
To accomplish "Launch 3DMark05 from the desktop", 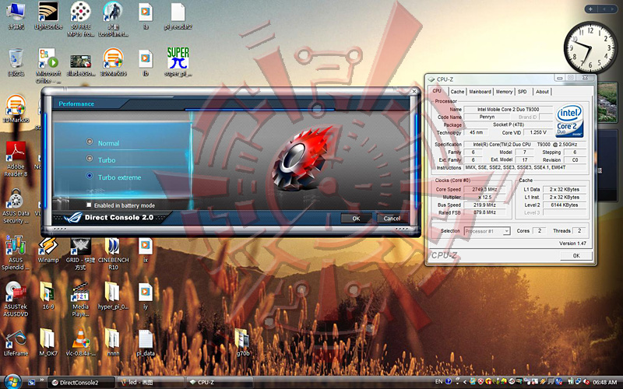I will 113,63.
